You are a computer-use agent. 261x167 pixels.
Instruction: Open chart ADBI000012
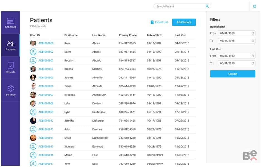point(46,121)
